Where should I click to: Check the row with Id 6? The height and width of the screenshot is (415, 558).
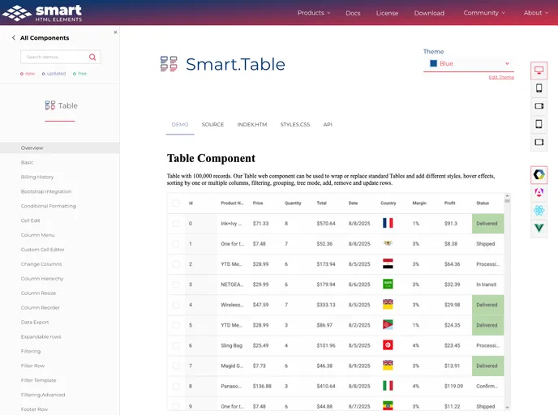pyautogui.click(x=176, y=345)
